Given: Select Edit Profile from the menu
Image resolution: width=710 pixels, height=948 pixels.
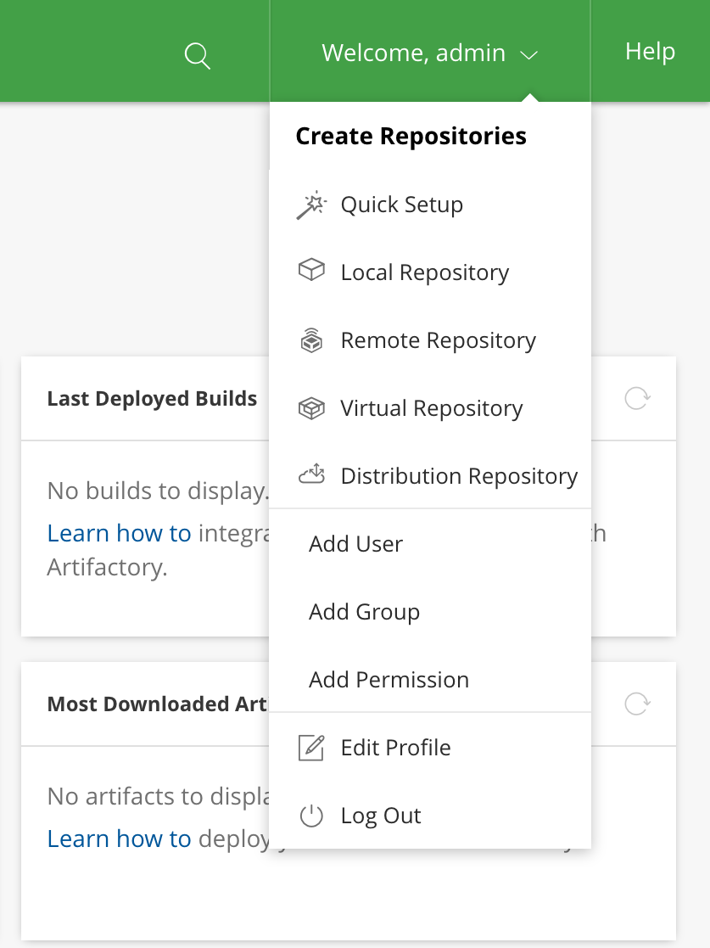Looking at the screenshot, I should tap(394, 747).
